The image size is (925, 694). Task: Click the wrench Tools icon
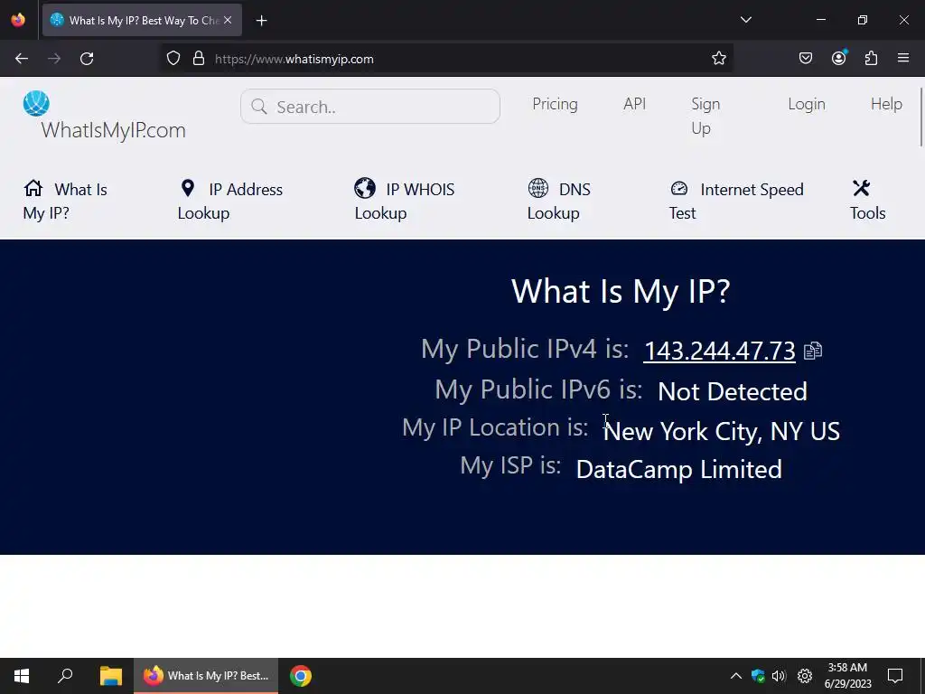[x=861, y=188]
